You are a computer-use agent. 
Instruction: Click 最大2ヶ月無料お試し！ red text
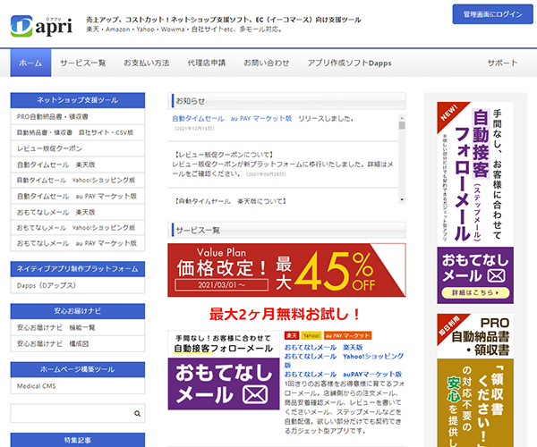click(285, 314)
